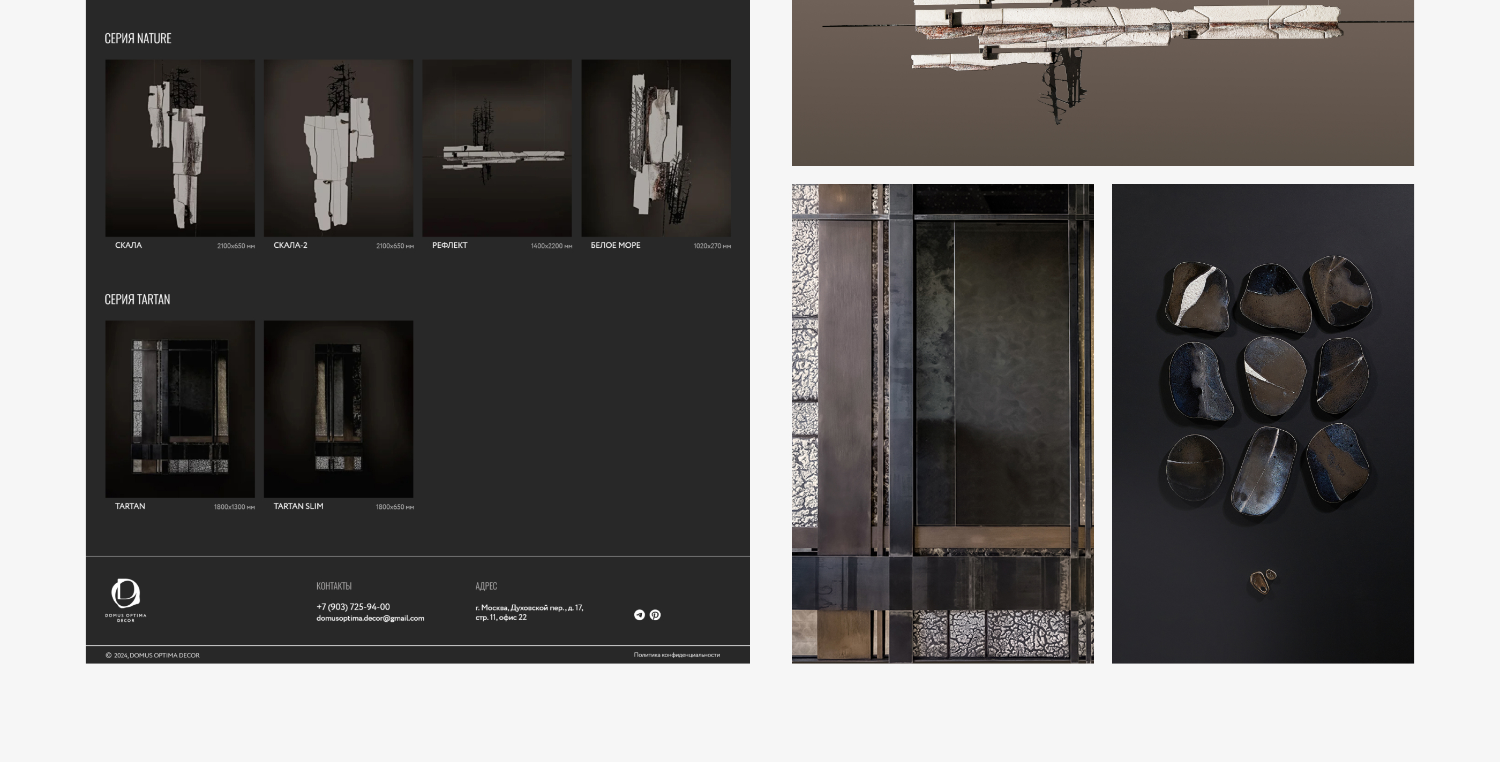Click the phone number +7 (903) 725-94-00

point(353,607)
